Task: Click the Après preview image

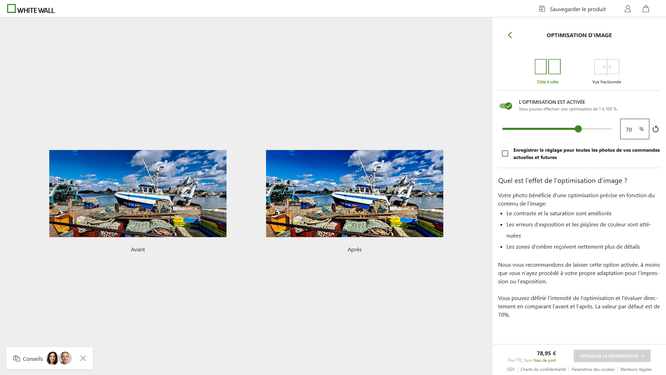Action: coord(355,193)
